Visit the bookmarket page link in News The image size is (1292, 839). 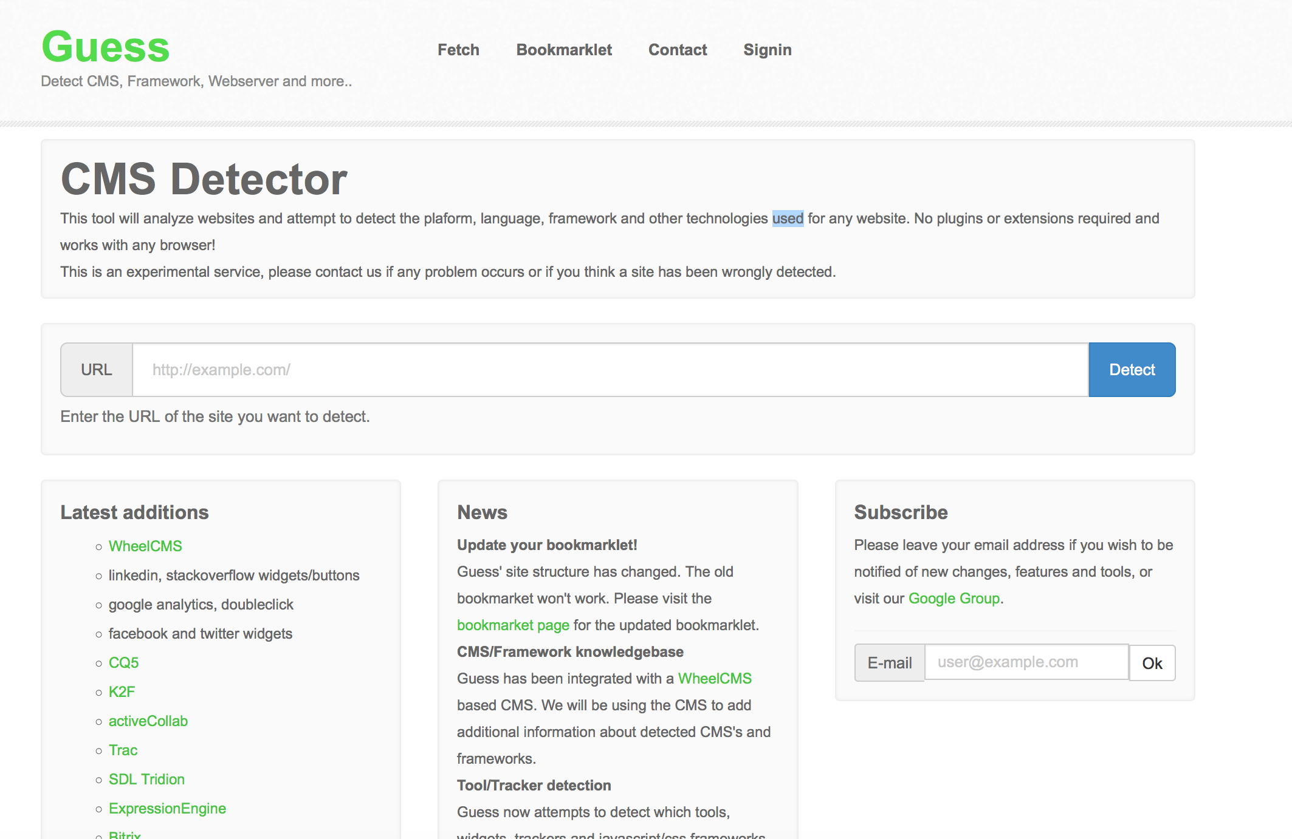tap(513, 625)
